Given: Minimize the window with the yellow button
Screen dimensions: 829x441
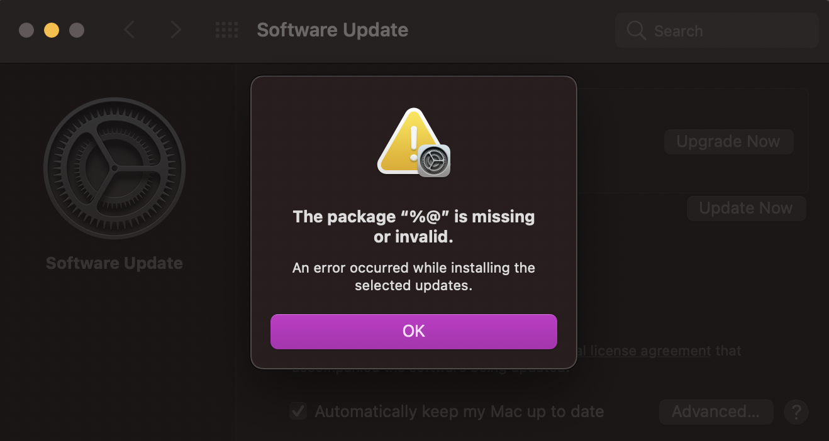Looking at the screenshot, I should (x=52, y=30).
